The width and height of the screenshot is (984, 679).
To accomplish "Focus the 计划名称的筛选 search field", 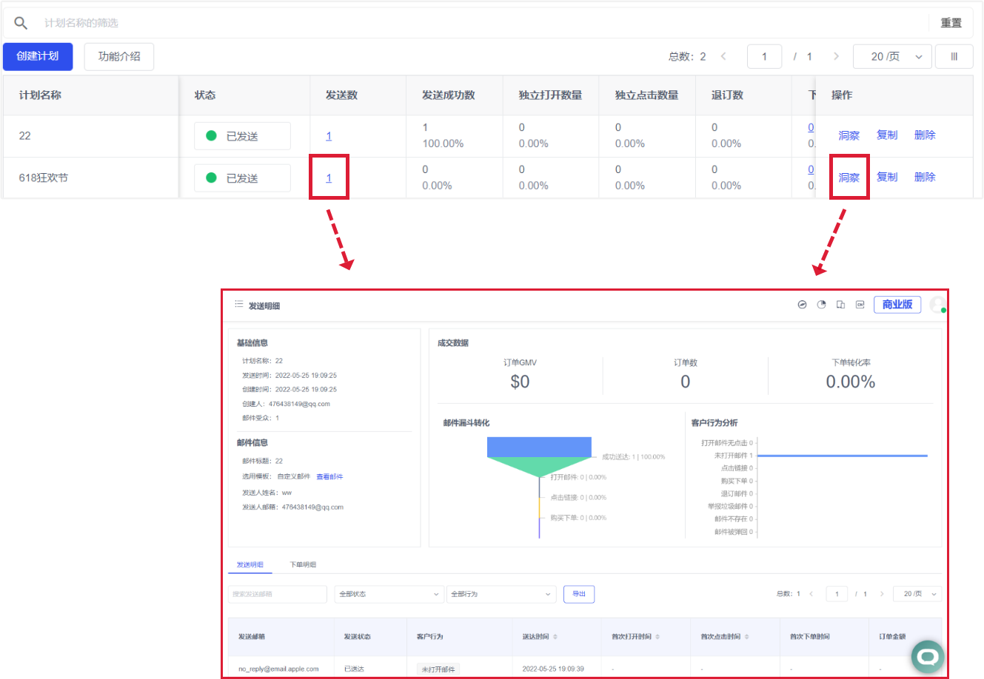I will (x=481, y=23).
